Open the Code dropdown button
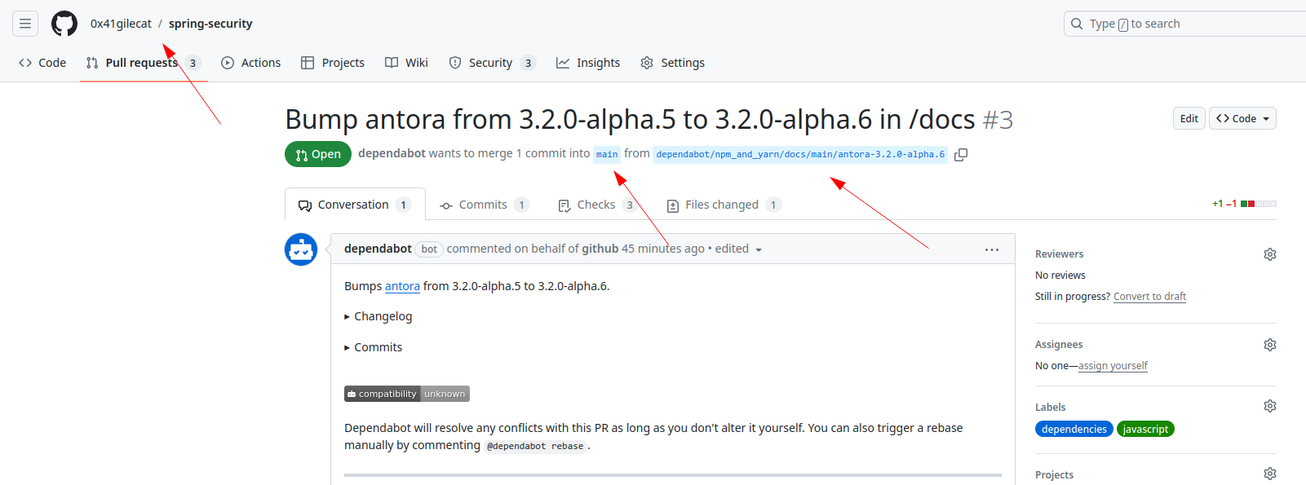Viewport: 1306px width, 485px height. [1242, 118]
